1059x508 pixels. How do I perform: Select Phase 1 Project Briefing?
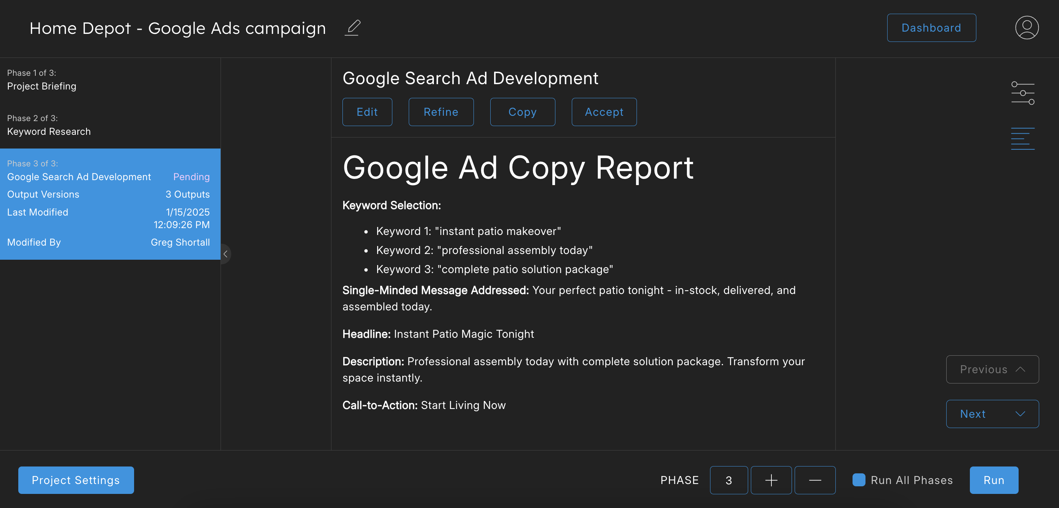(x=42, y=80)
